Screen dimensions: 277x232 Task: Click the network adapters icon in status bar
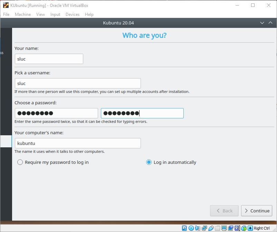click(x=204, y=228)
